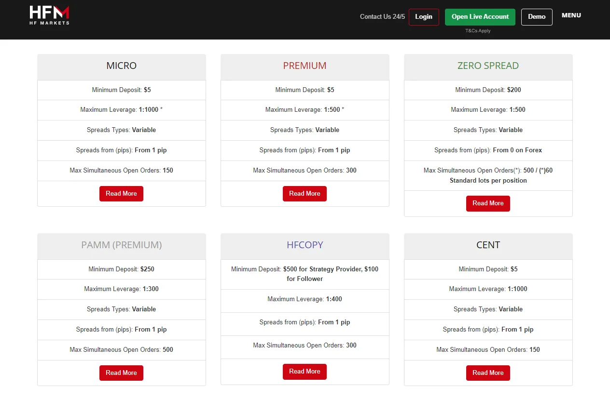Click HFCOPY Minimum Deposit Strategy Provider row
The image size is (610, 400).
coord(305,274)
